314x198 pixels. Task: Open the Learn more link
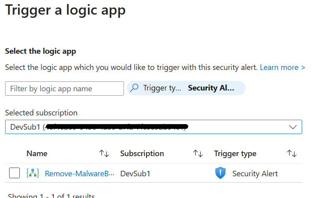[283, 67]
